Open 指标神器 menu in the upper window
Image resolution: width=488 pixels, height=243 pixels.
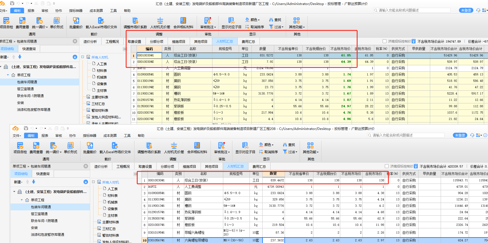click(76, 11)
